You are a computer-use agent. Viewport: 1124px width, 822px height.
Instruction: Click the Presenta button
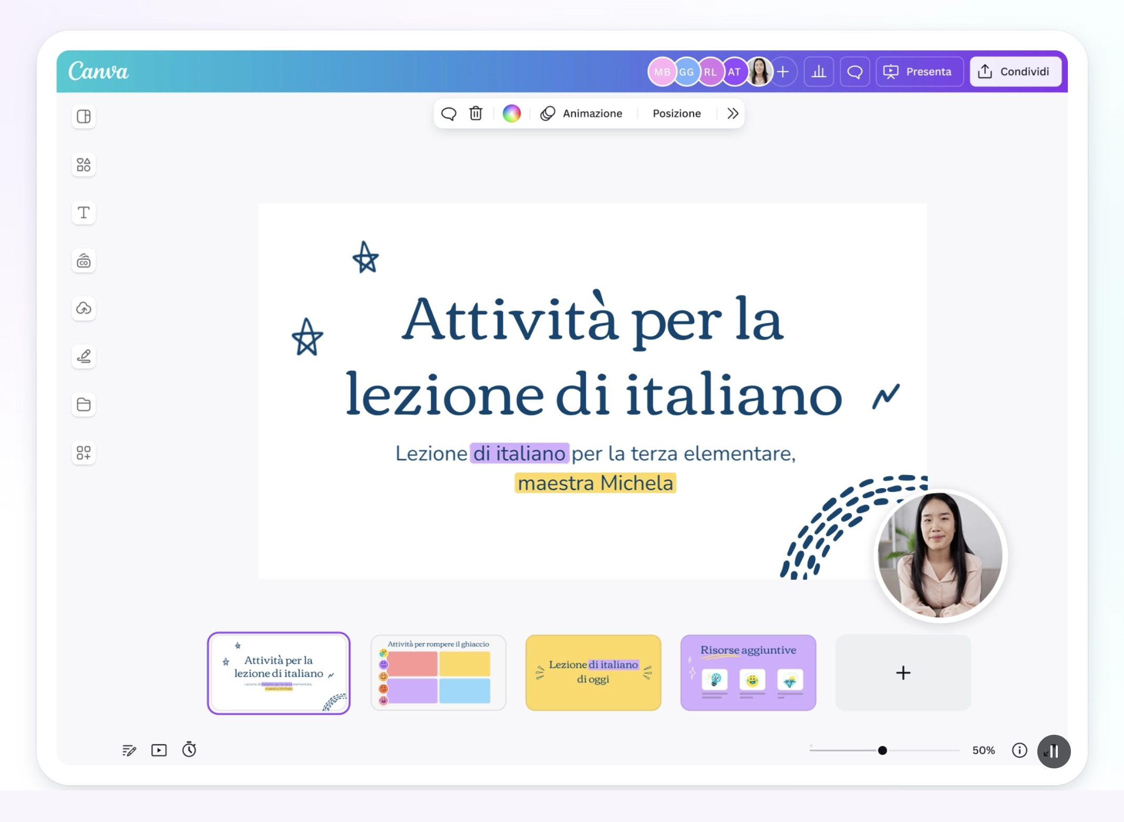click(x=920, y=71)
